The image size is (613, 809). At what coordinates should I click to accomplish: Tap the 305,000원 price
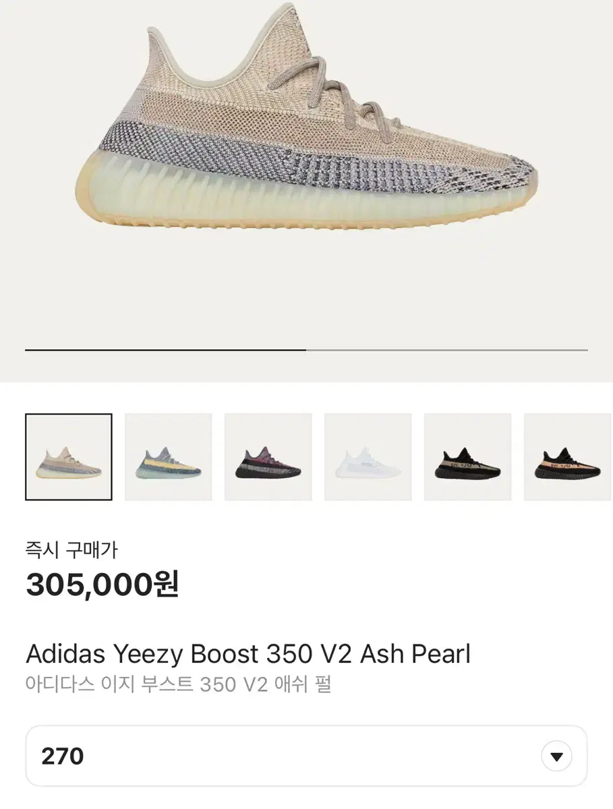coord(103,585)
